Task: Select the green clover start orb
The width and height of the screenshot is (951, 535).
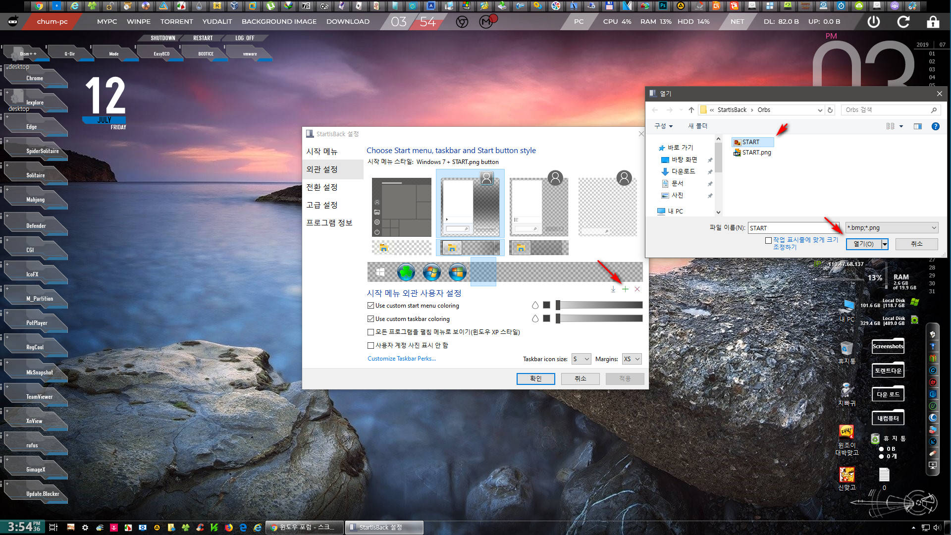Action: (406, 272)
